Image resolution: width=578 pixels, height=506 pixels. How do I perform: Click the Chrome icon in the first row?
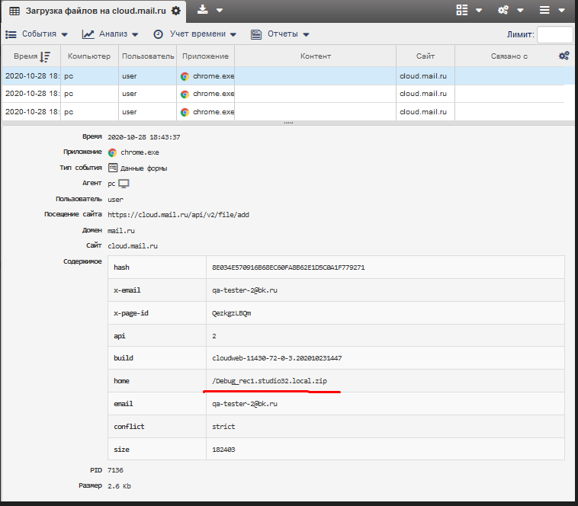point(185,76)
